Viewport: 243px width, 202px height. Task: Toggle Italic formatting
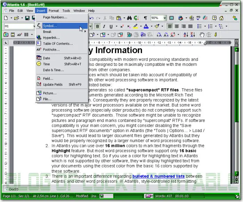(104, 26)
